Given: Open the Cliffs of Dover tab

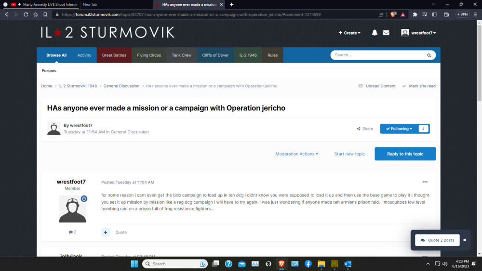Looking at the screenshot, I should coord(215,55).
